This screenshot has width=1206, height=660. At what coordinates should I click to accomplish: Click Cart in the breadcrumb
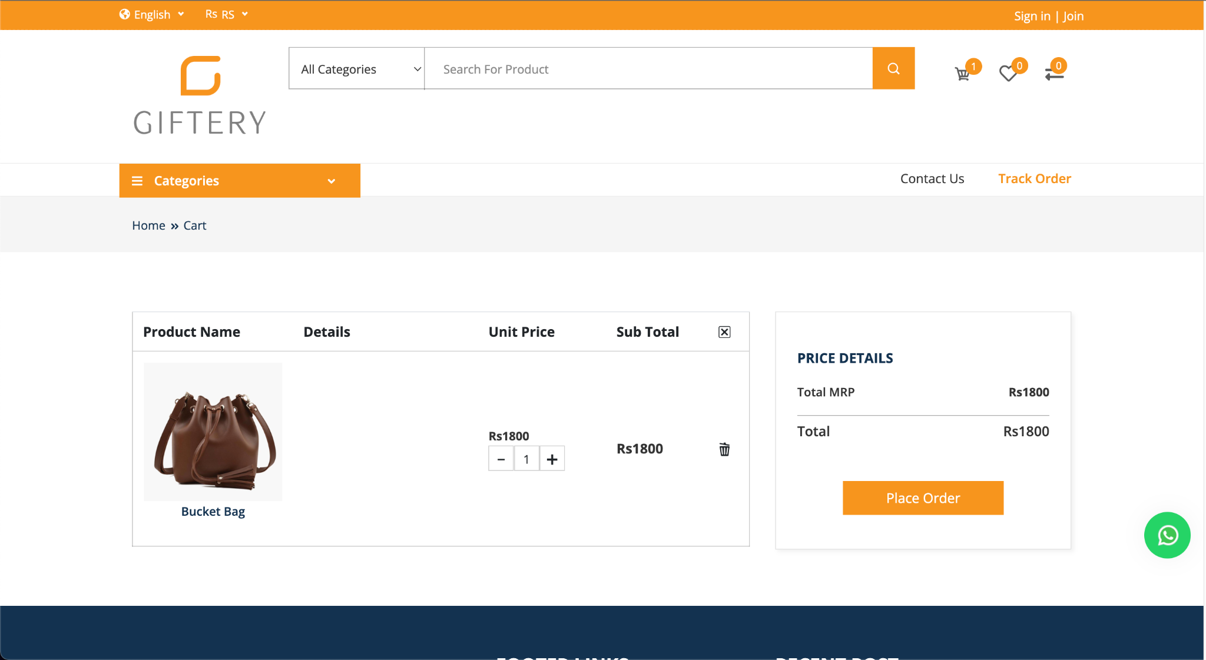click(195, 225)
